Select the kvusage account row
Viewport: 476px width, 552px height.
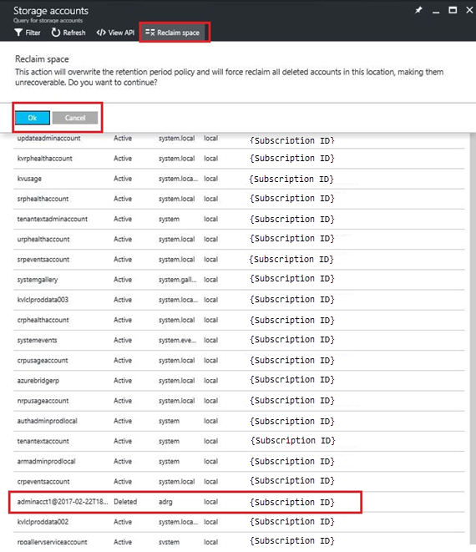pyautogui.click(x=239, y=179)
